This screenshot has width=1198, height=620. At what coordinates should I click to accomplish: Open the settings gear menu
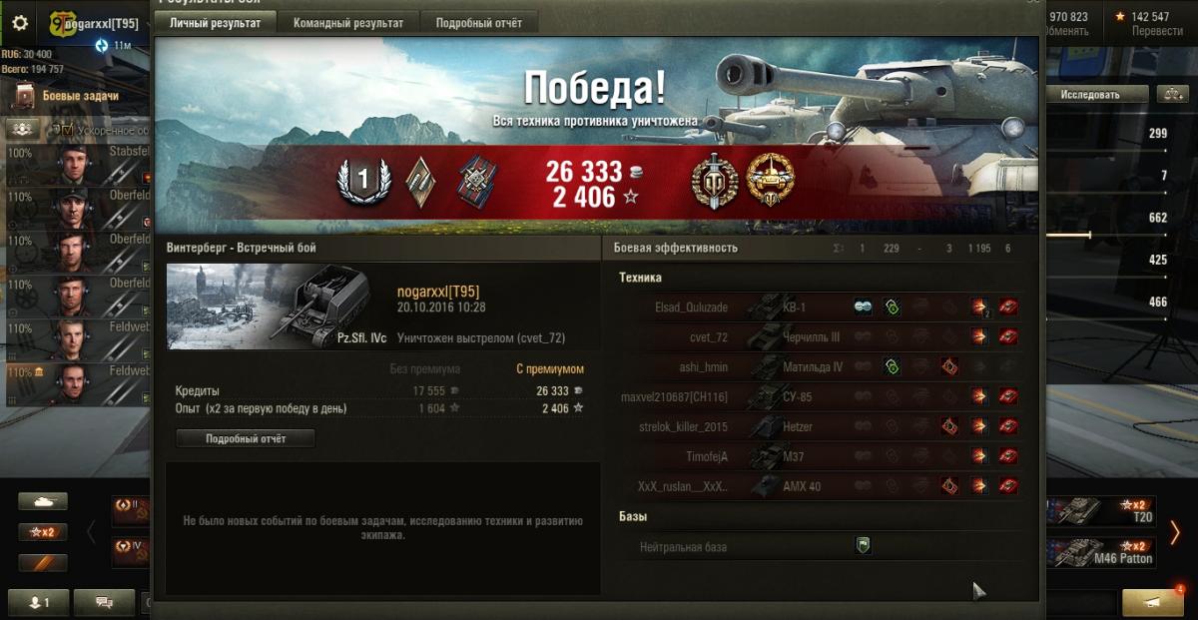coord(20,22)
